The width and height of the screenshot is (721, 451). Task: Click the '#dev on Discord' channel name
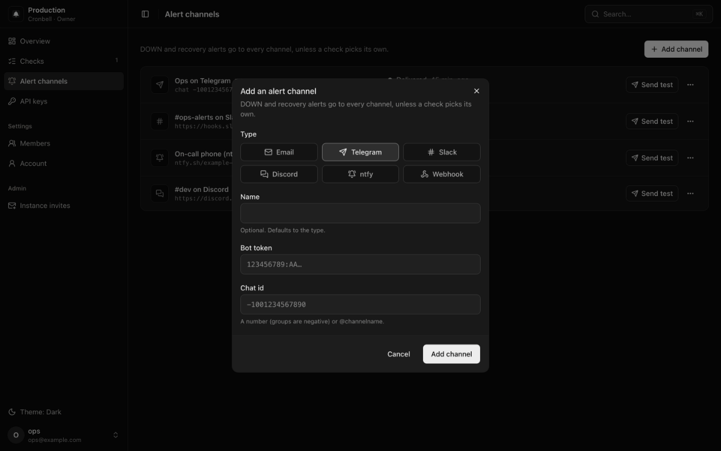201,189
